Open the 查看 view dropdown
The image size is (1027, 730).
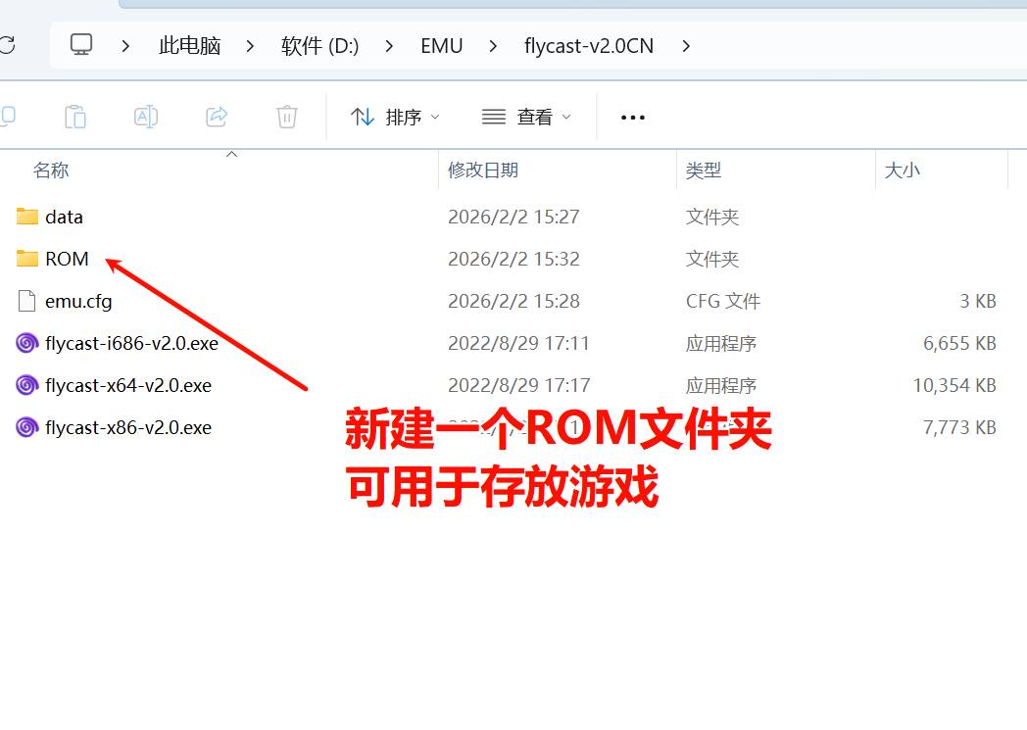[x=527, y=117]
